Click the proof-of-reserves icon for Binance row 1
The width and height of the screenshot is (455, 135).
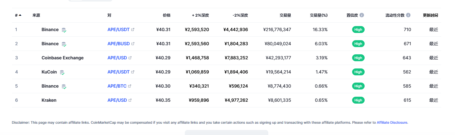coord(64,30)
